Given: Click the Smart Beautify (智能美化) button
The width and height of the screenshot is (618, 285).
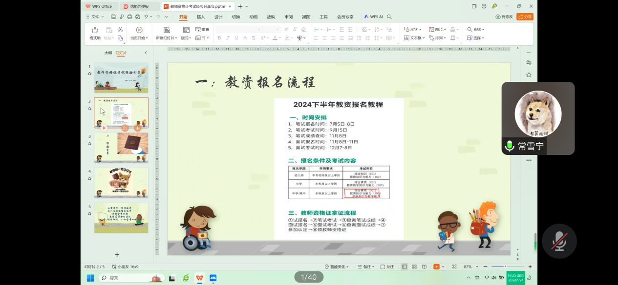Looking at the screenshot, I should click(336, 267).
